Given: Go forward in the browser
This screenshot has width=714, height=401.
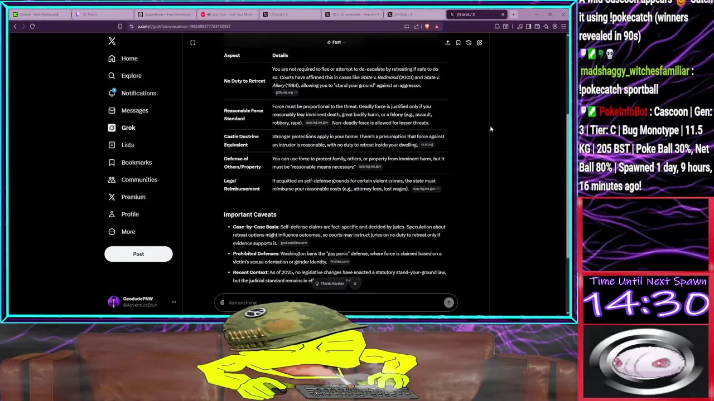Looking at the screenshot, I should tap(23, 26).
